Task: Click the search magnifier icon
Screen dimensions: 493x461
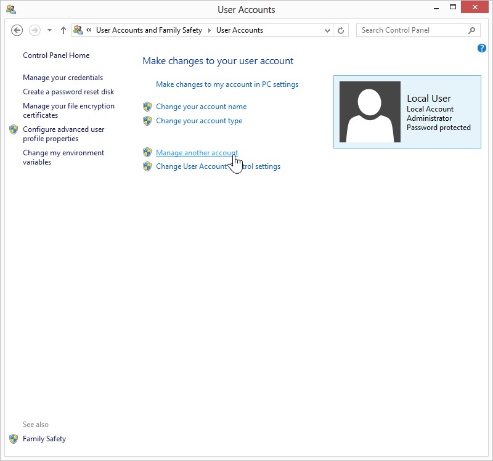Action: click(x=472, y=30)
